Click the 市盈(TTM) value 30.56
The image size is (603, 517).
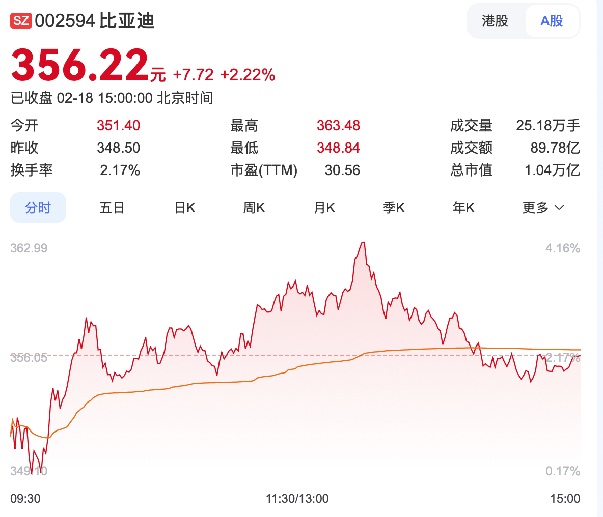coord(342,170)
